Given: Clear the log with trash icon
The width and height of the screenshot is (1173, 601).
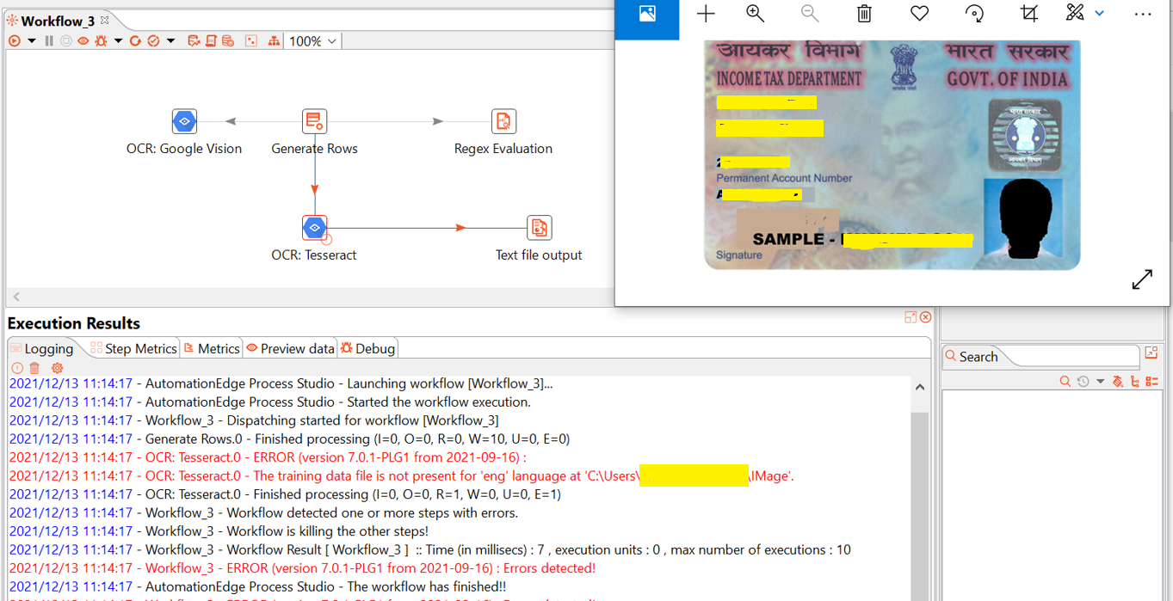Looking at the screenshot, I should [x=34, y=368].
